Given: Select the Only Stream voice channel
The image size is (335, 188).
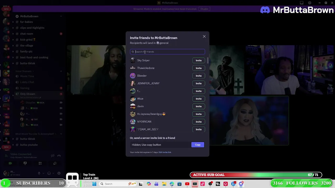Looking at the screenshot, I should pyautogui.click(x=27, y=94).
